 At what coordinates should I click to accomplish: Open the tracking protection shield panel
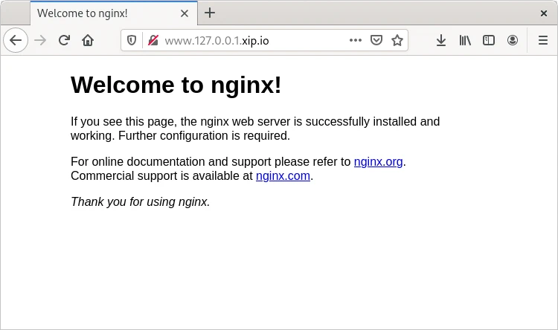(x=132, y=41)
